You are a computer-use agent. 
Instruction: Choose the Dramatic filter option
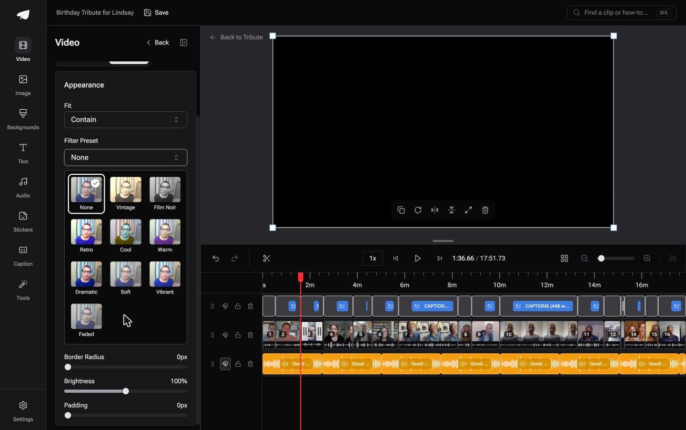[86, 278]
